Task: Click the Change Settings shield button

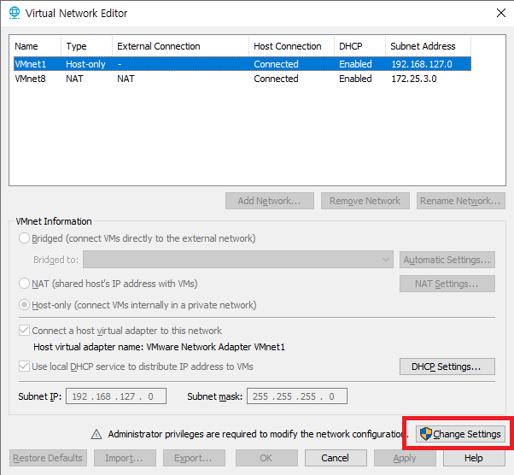Action: click(x=460, y=434)
